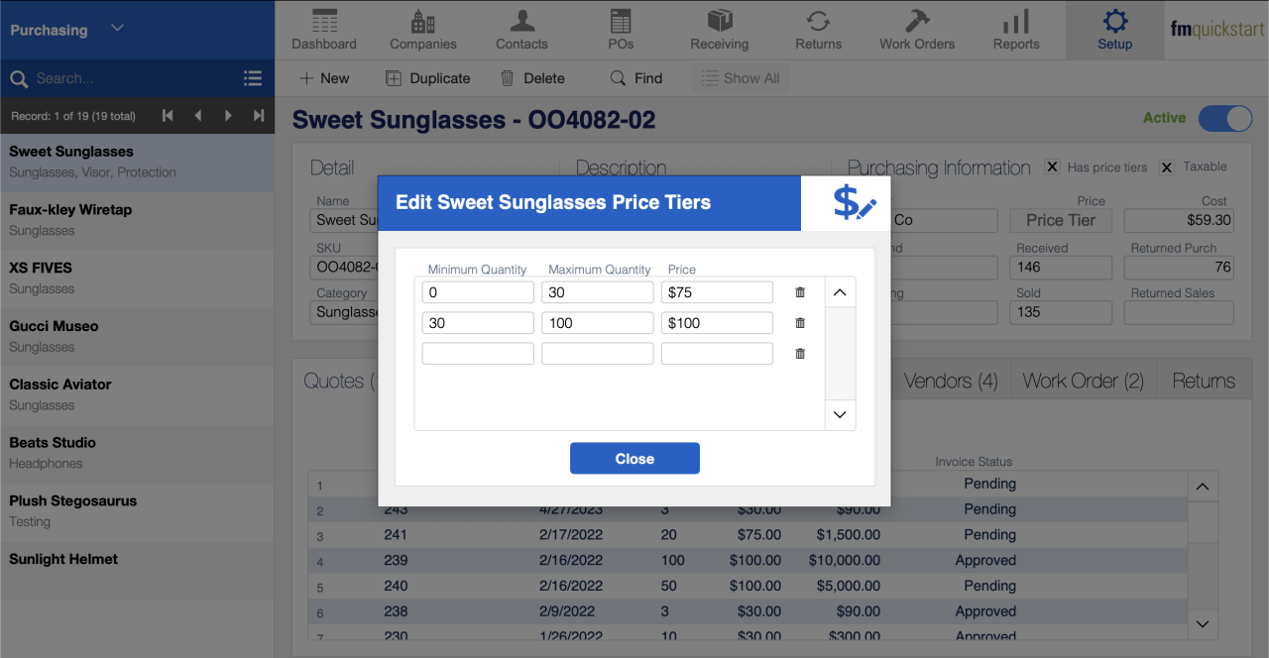Go to Companies module
This screenshot has width=1269, height=658.
point(423,30)
